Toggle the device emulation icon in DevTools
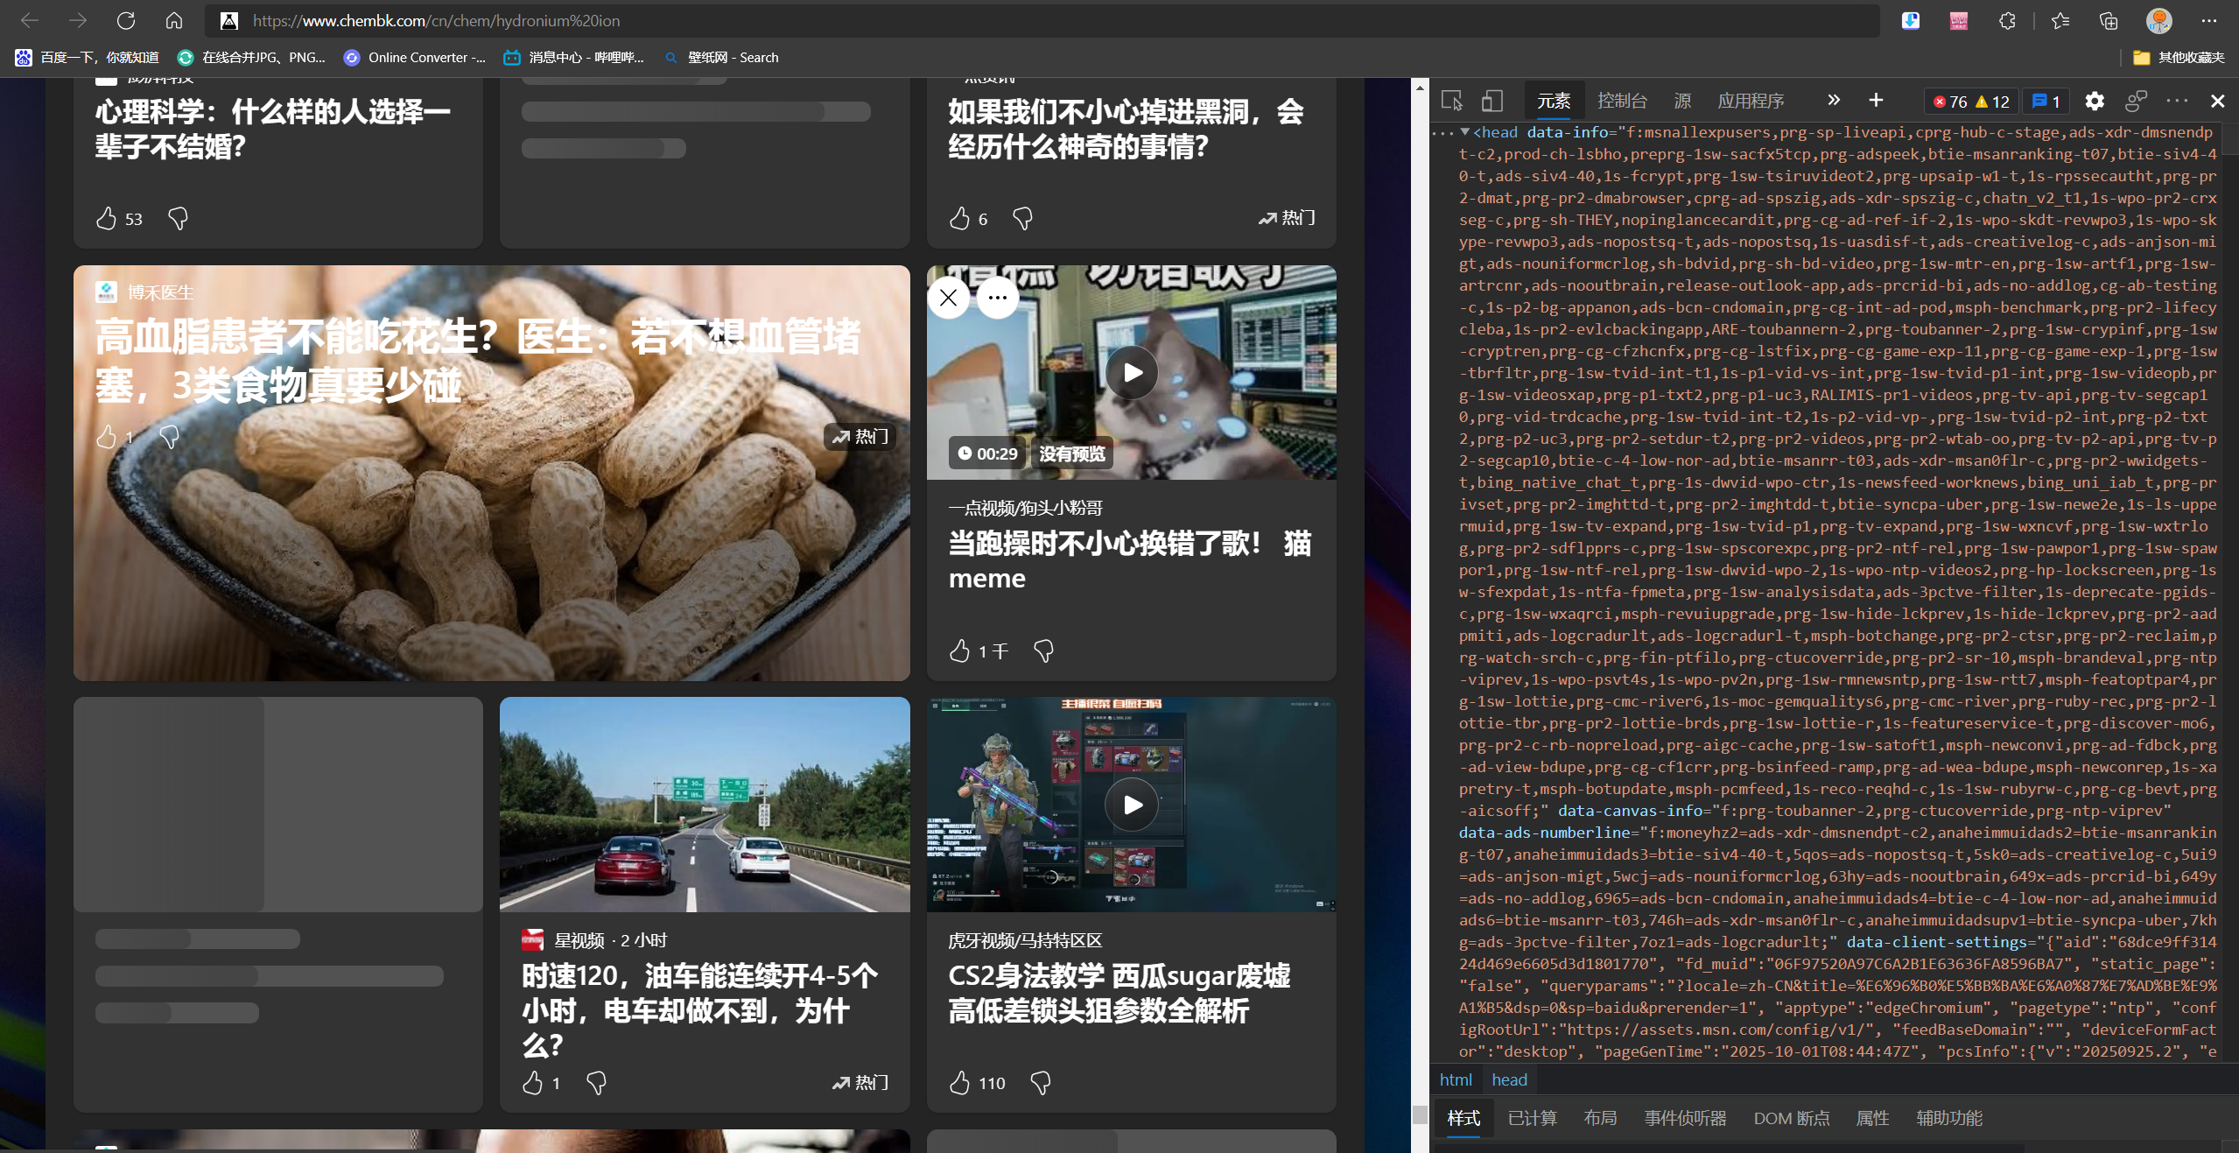Image resolution: width=2239 pixels, height=1153 pixels. coord(1491,102)
